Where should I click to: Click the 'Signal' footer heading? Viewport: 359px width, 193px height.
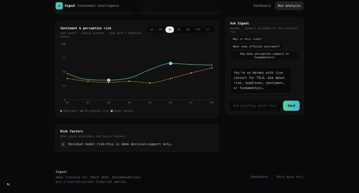click(61, 172)
